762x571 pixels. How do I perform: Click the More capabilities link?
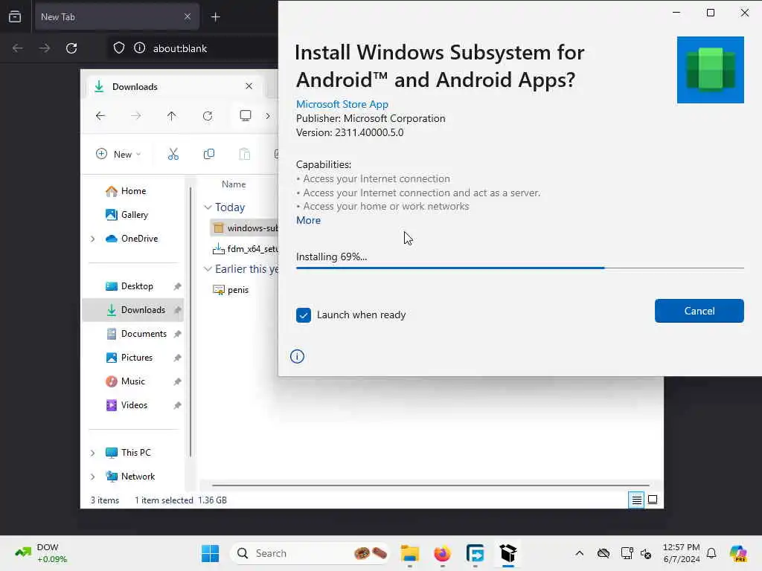point(308,220)
